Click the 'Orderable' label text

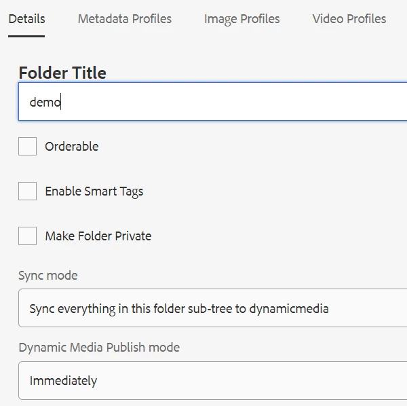point(71,147)
